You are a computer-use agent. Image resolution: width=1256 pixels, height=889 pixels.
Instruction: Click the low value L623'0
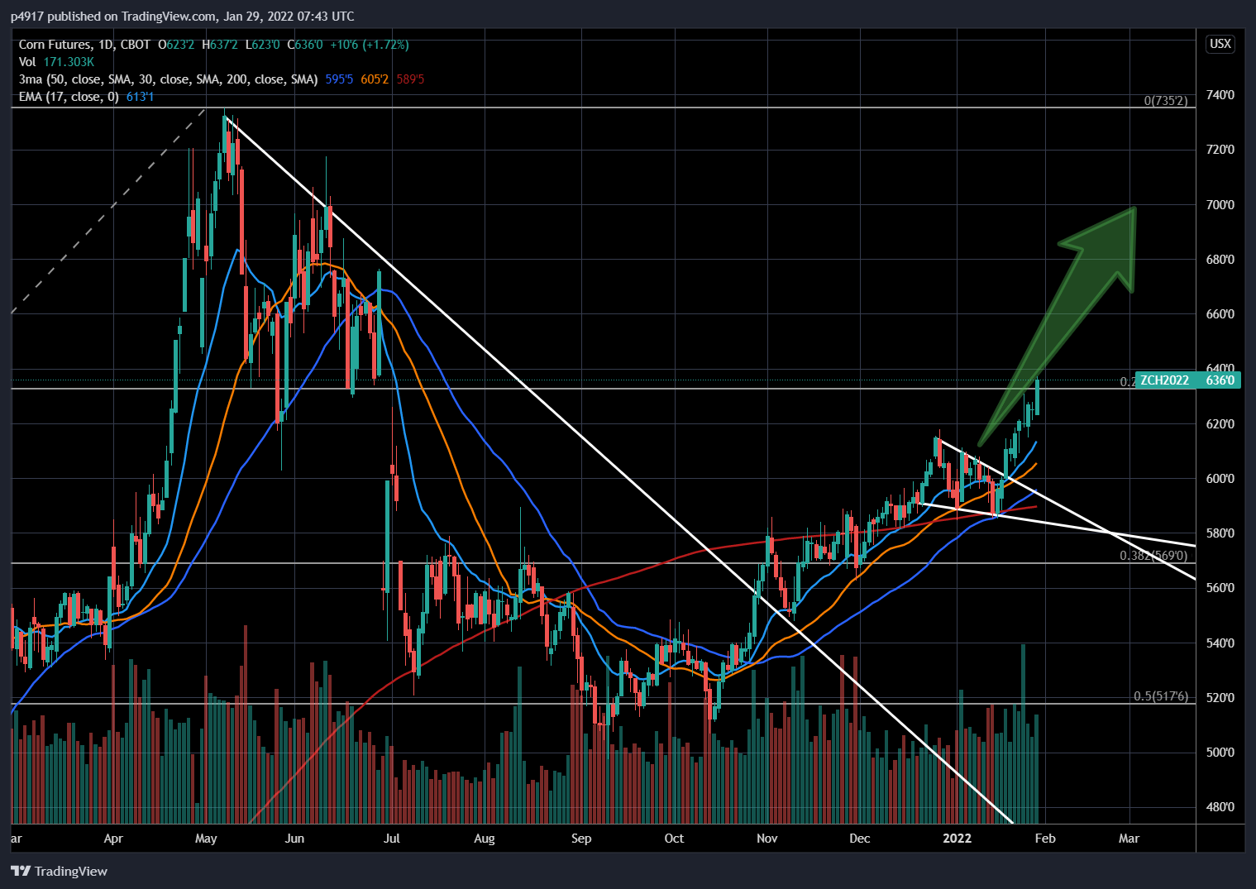[x=263, y=45]
